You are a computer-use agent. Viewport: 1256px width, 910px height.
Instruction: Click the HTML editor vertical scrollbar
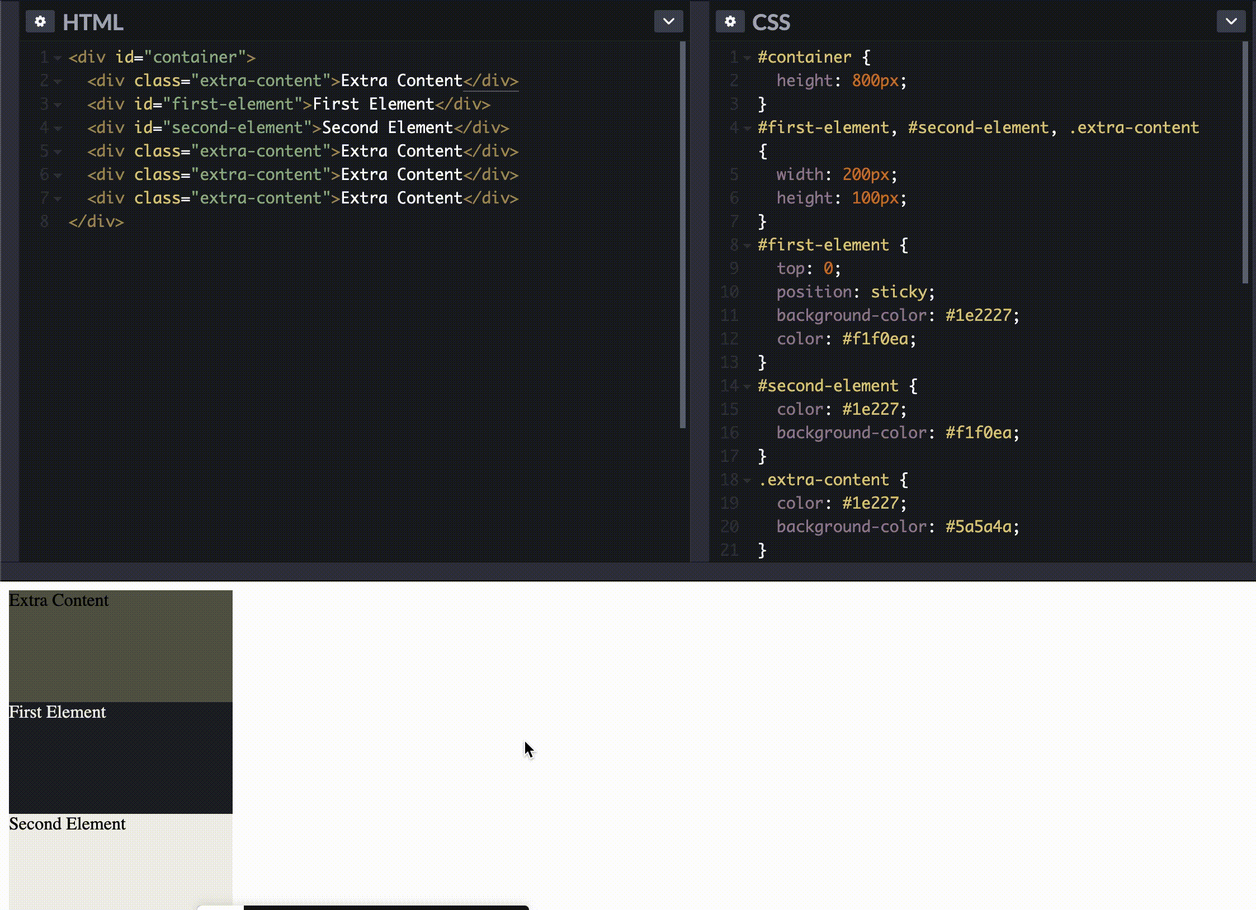682,235
